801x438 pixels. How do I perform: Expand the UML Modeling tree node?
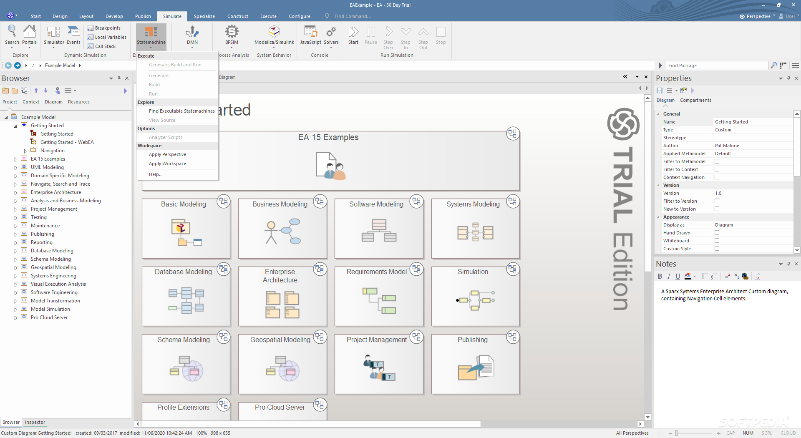click(x=16, y=168)
